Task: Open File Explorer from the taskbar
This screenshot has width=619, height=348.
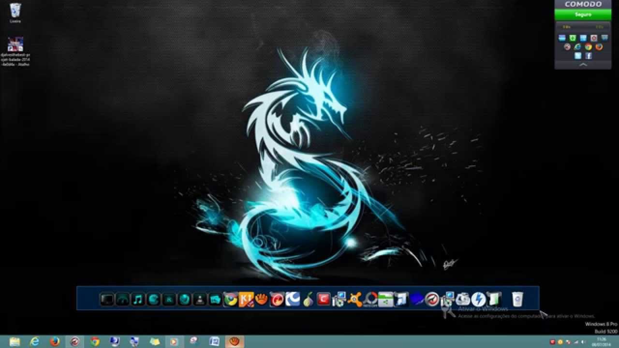Action: point(15,342)
